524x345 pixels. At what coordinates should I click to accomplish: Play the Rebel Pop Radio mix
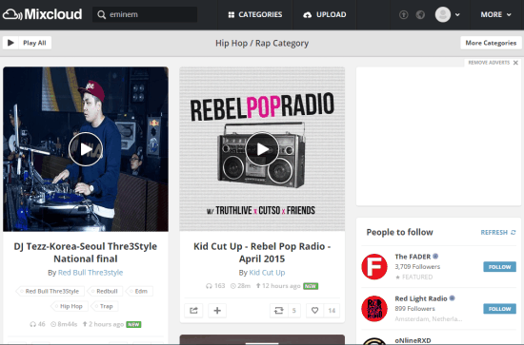[x=262, y=149]
